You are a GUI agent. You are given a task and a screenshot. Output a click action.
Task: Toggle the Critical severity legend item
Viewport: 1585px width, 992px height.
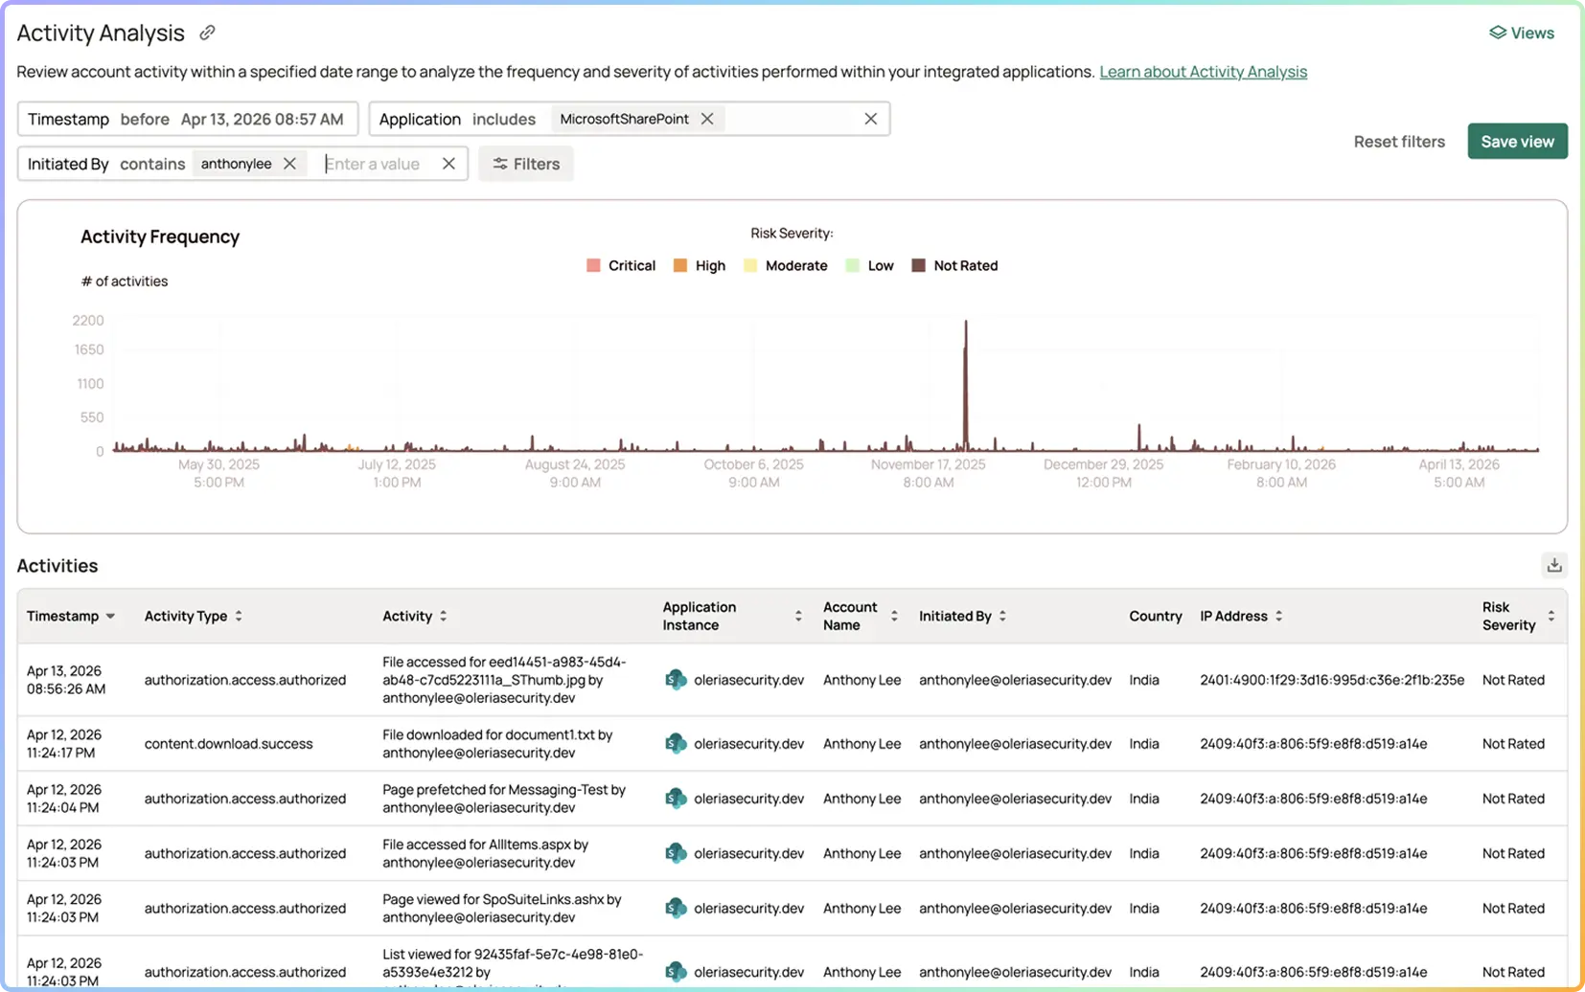click(x=621, y=265)
